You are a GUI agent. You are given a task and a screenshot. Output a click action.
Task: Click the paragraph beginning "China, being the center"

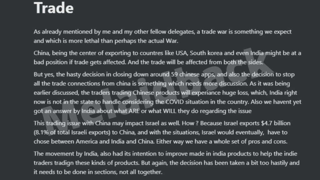tap(167, 57)
